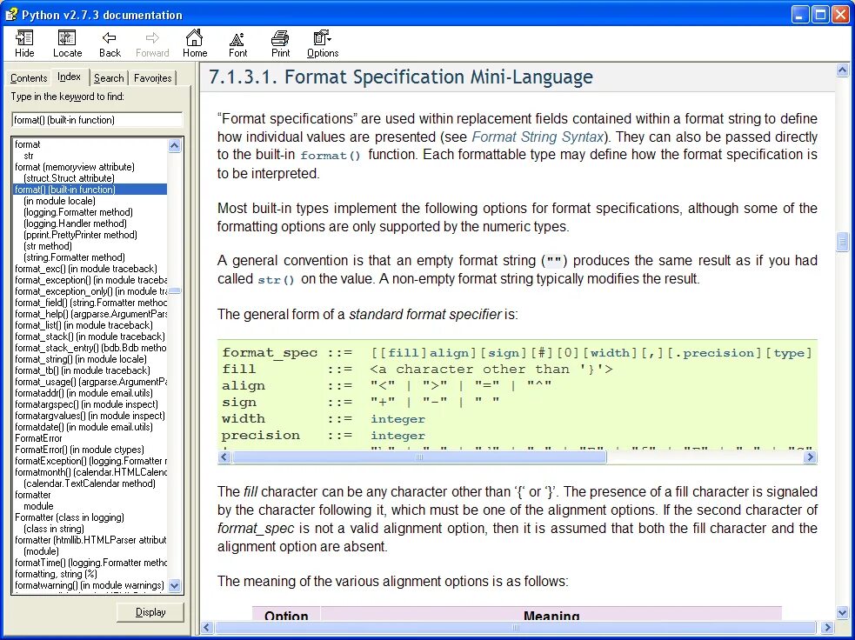Click code block horizontal scrollbar thumb
Screen dimensions: 855x640
coord(418,457)
